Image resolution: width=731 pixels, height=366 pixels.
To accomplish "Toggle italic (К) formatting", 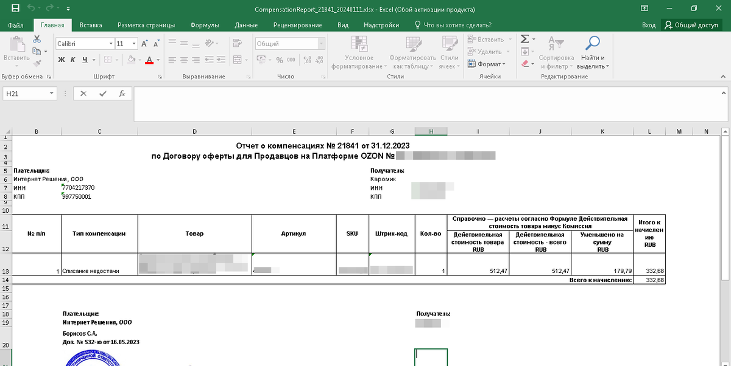I will 73,60.
